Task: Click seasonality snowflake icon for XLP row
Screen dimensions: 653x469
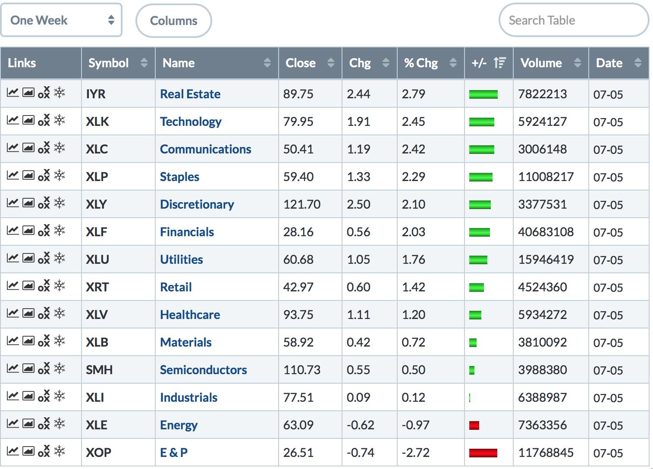Action: pyautogui.click(x=60, y=175)
